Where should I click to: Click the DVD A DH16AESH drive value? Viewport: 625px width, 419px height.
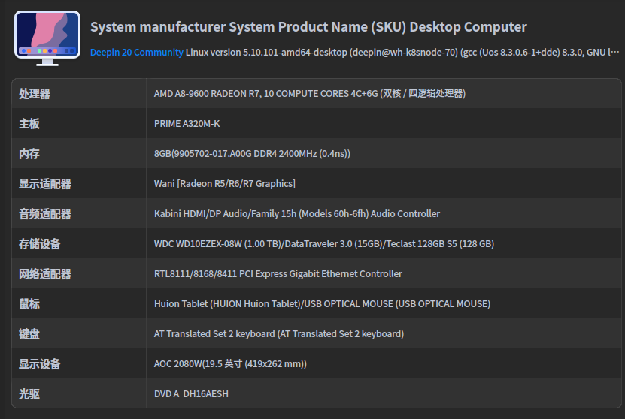[x=191, y=394]
